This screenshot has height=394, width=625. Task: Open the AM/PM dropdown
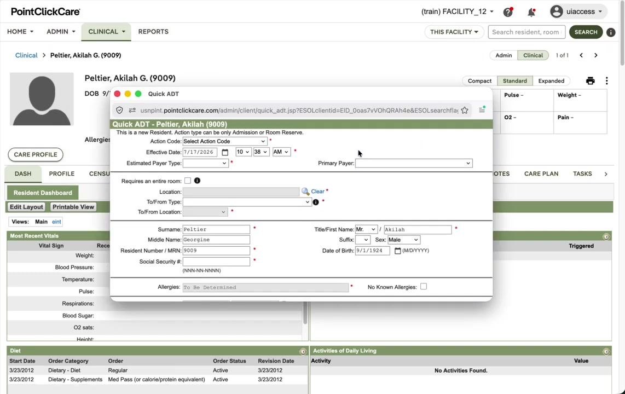click(281, 152)
